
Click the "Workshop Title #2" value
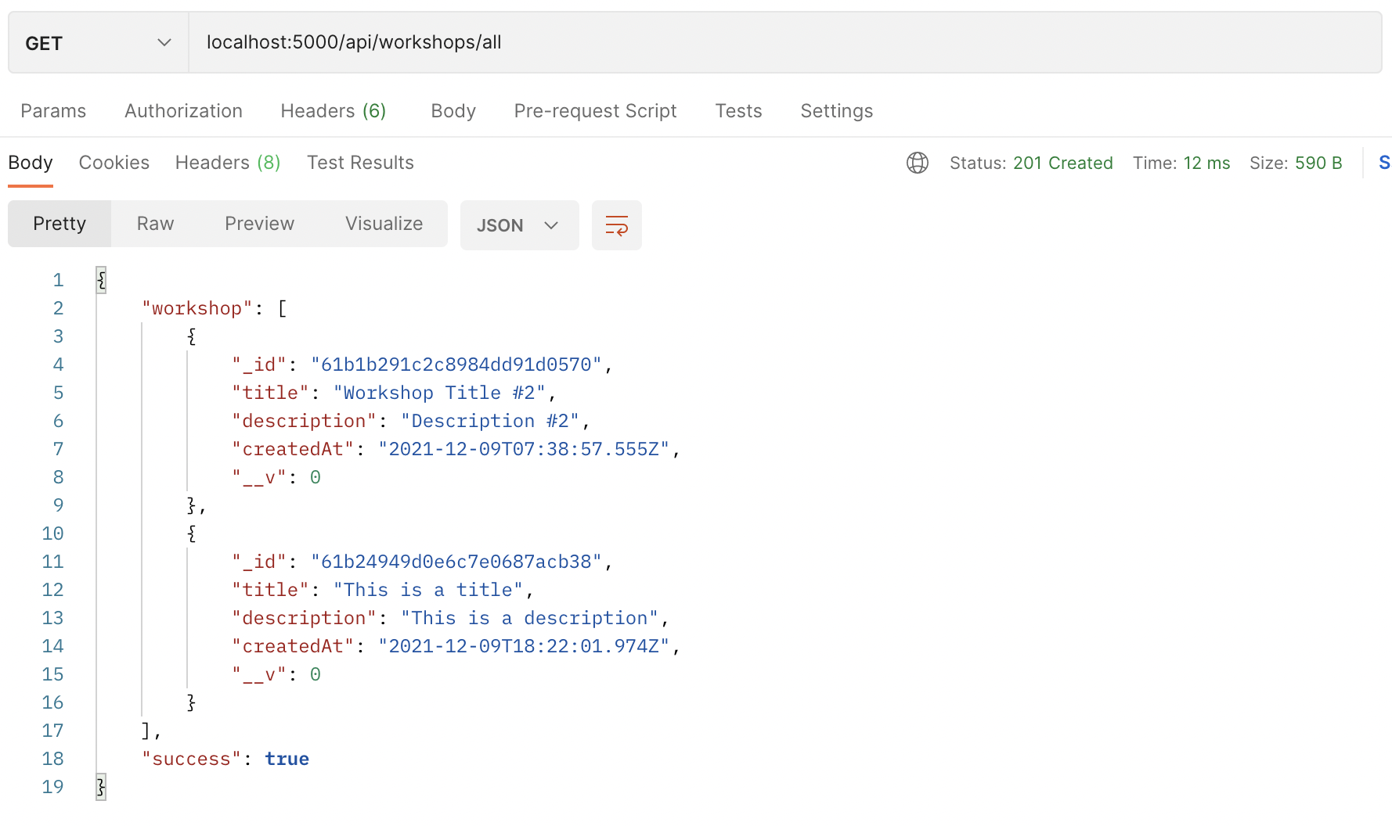439,393
